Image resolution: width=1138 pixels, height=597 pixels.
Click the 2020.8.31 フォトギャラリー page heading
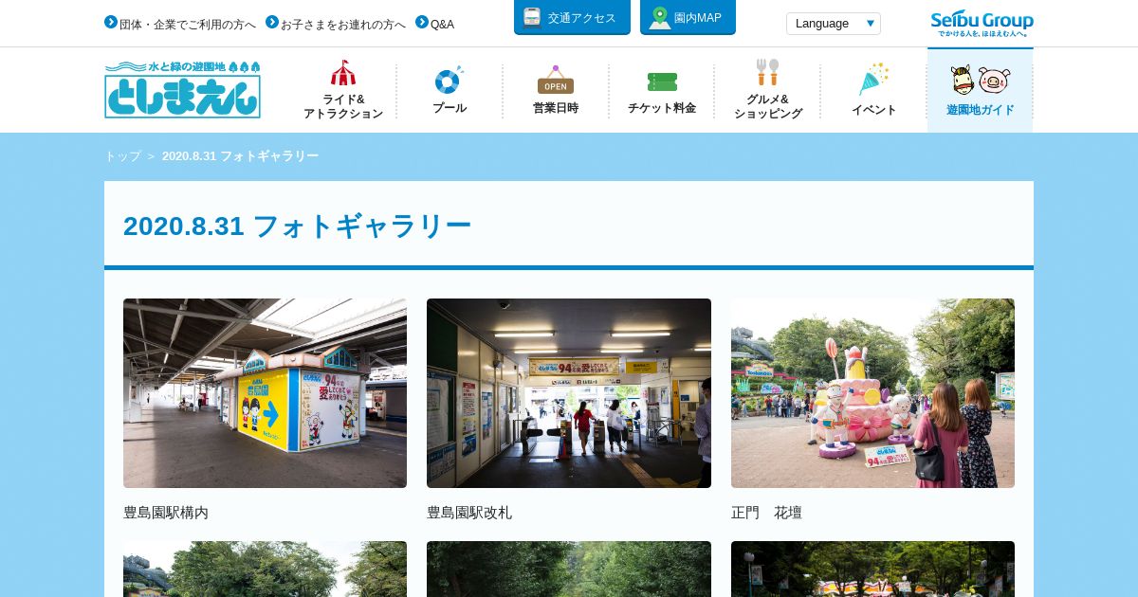(x=298, y=226)
